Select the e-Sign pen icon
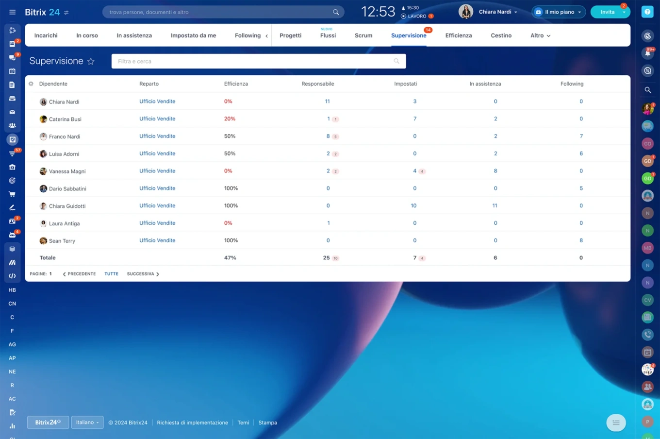 [x=12, y=207]
